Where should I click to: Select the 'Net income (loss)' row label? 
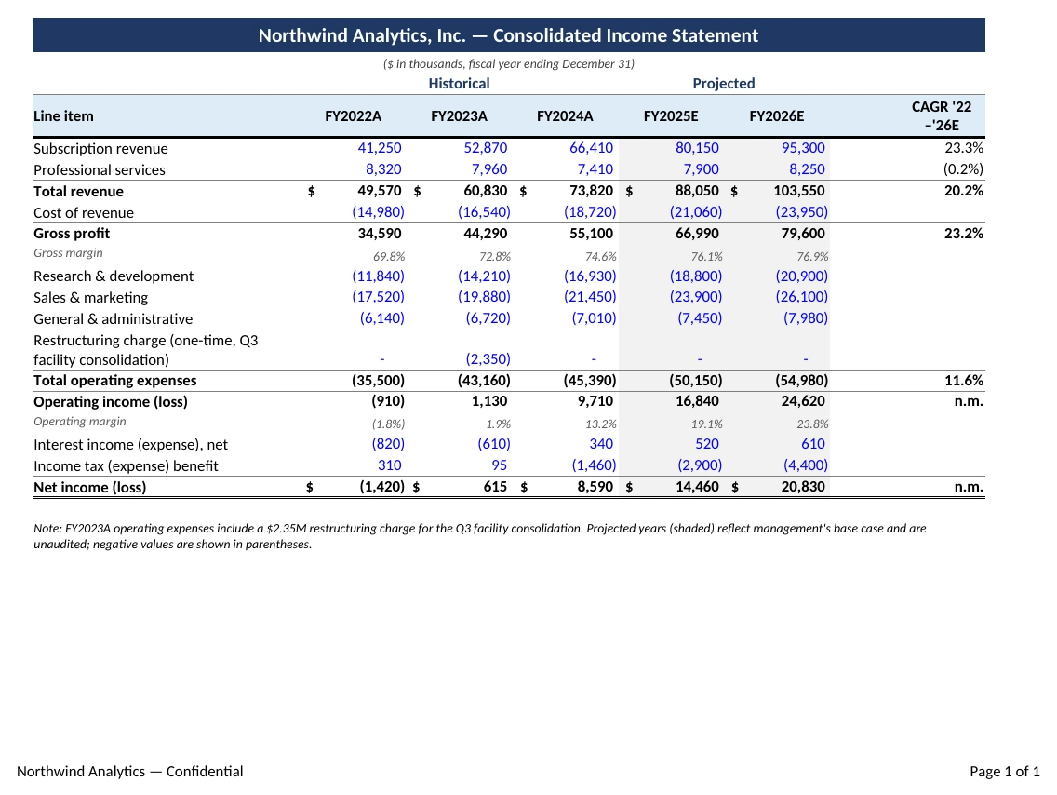89,488
